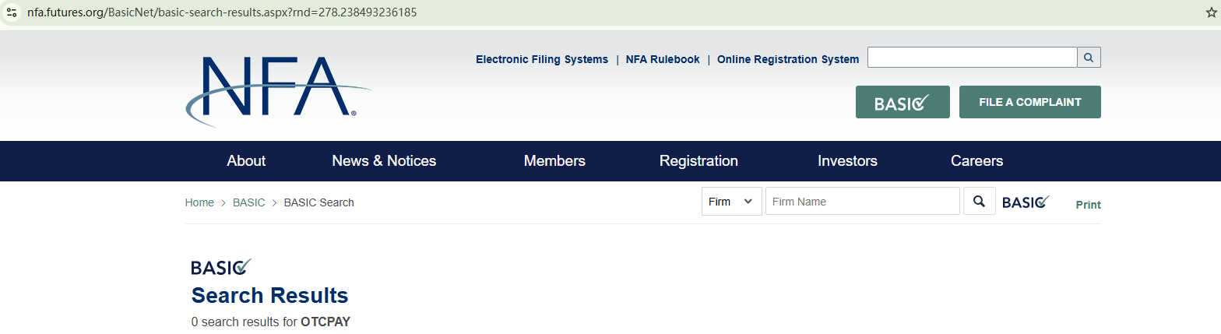Click the NFA logo
The image size is (1221, 334).
click(x=278, y=89)
